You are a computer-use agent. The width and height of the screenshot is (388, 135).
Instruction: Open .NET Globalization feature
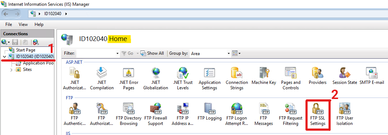[155, 78]
